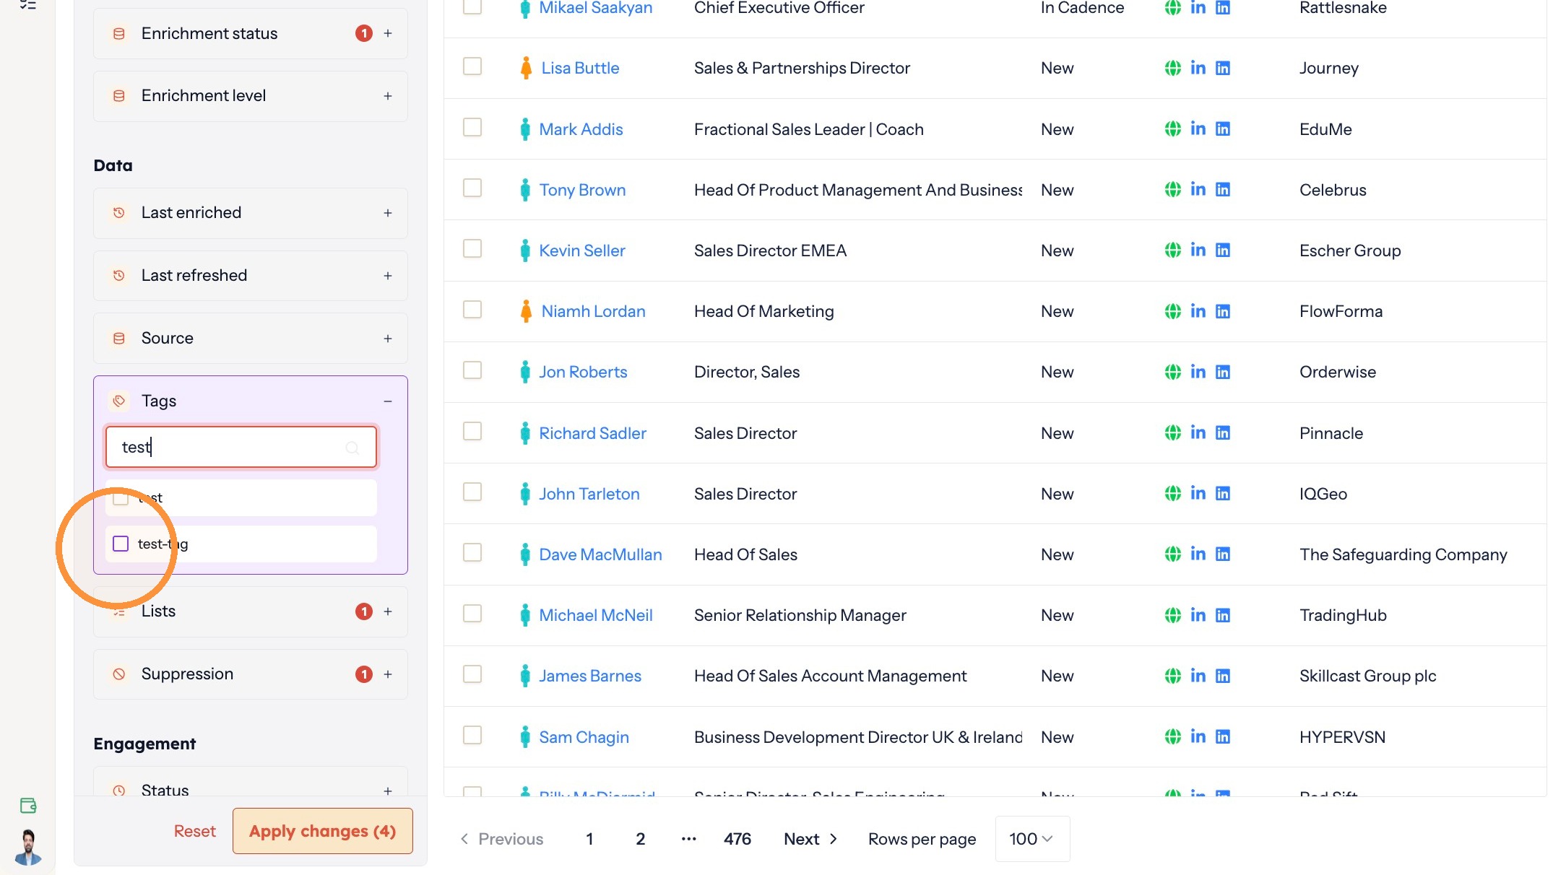
Task: Go to page 1
Action: click(x=589, y=839)
